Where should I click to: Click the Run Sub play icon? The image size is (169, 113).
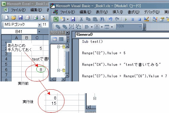point(126,19)
